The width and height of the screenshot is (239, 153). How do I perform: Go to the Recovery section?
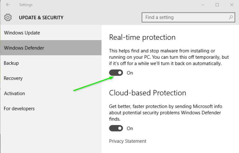pyautogui.click(x=51, y=78)
